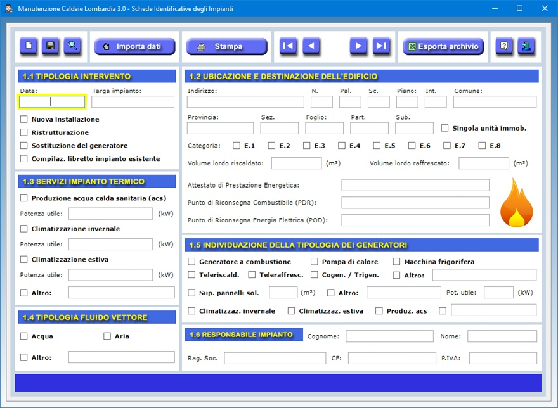Select category E.1 checkbox
The image size is (558, 408).
point(237,146)
